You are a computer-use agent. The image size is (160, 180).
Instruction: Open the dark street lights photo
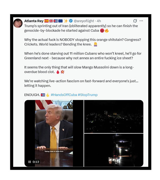114,150
